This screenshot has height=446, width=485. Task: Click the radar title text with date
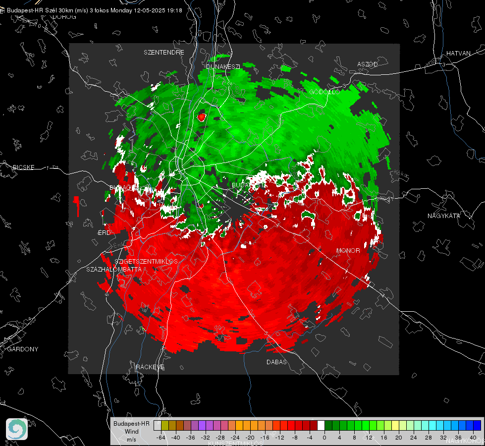(x=94, y=10)
